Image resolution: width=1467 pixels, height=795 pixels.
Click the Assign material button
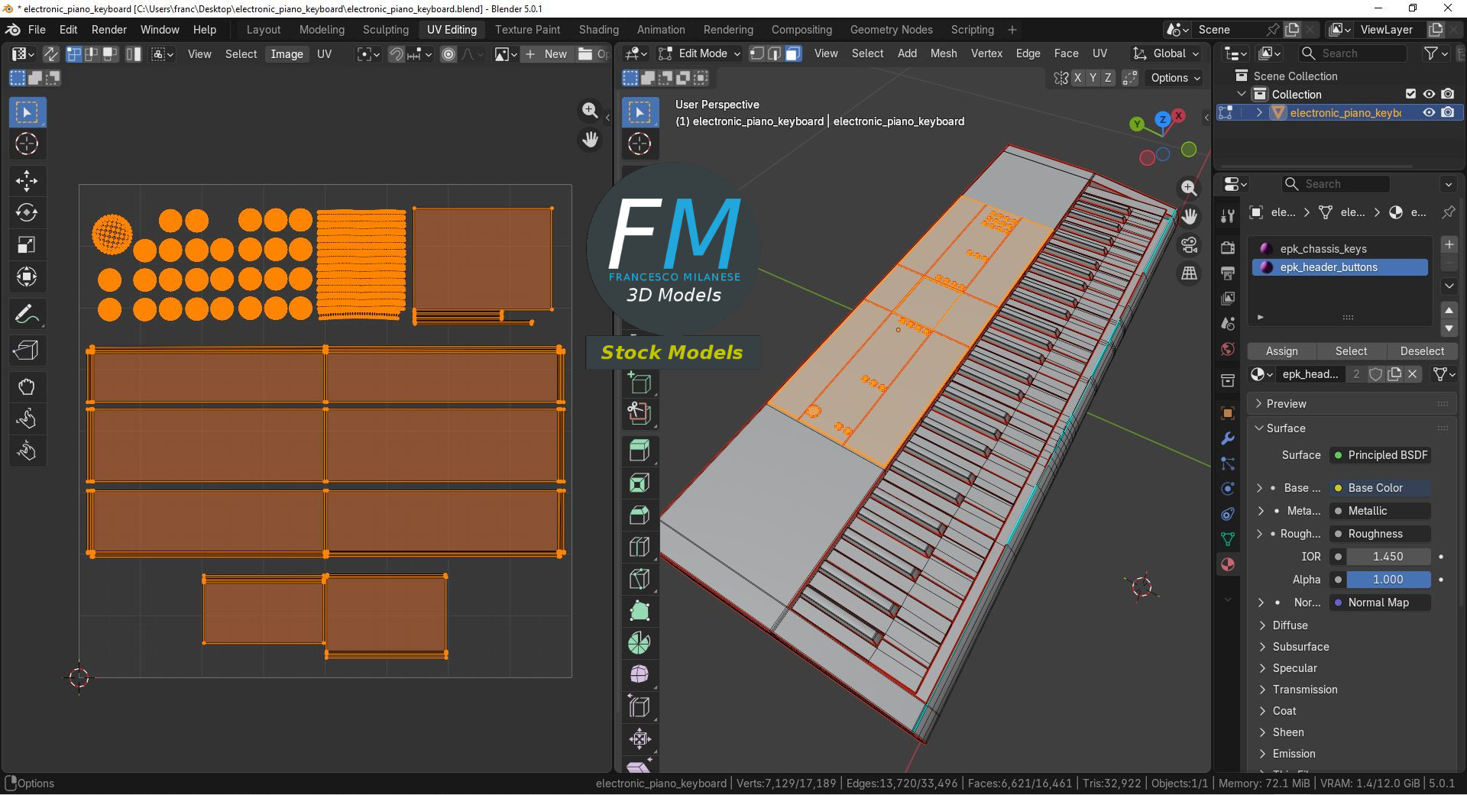[1281, 351]
